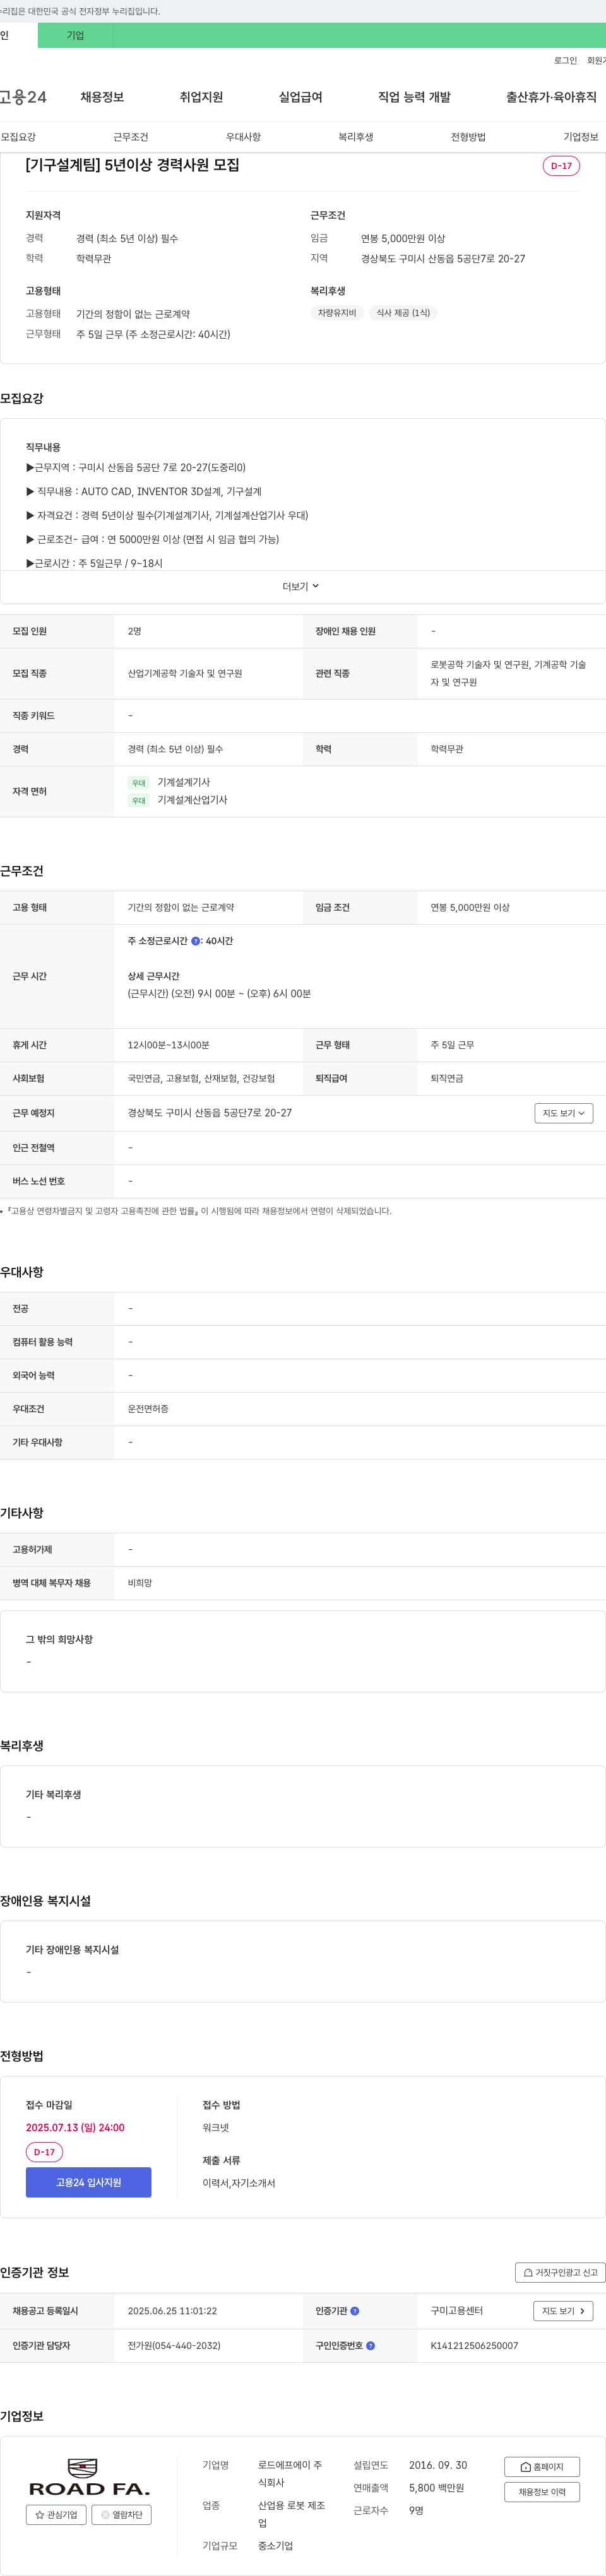The image size is (606, 2576).
Task: Click the 구미고용센터 agency name
Action: click(457, 2311)
